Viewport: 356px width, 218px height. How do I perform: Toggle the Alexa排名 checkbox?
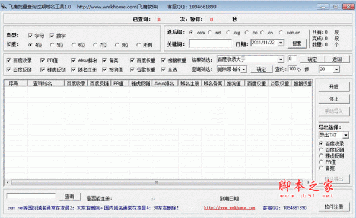pos(74,60)
